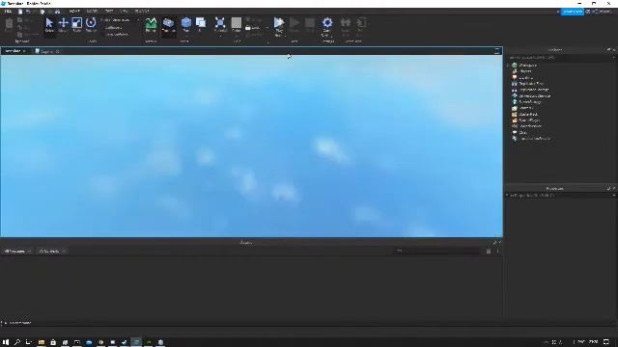618x347 pixels.
Task: Click the Team Test icon
Action: pyautogui.click(x=346, y=26)
